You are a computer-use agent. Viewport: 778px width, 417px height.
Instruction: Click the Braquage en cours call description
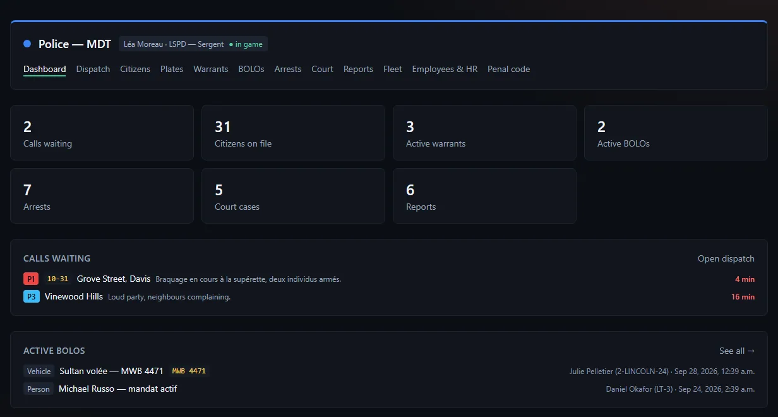point(248,279)
